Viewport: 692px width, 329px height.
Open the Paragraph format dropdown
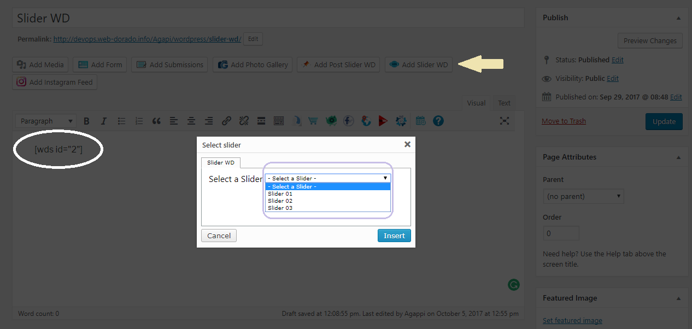(x=46, y=121)
